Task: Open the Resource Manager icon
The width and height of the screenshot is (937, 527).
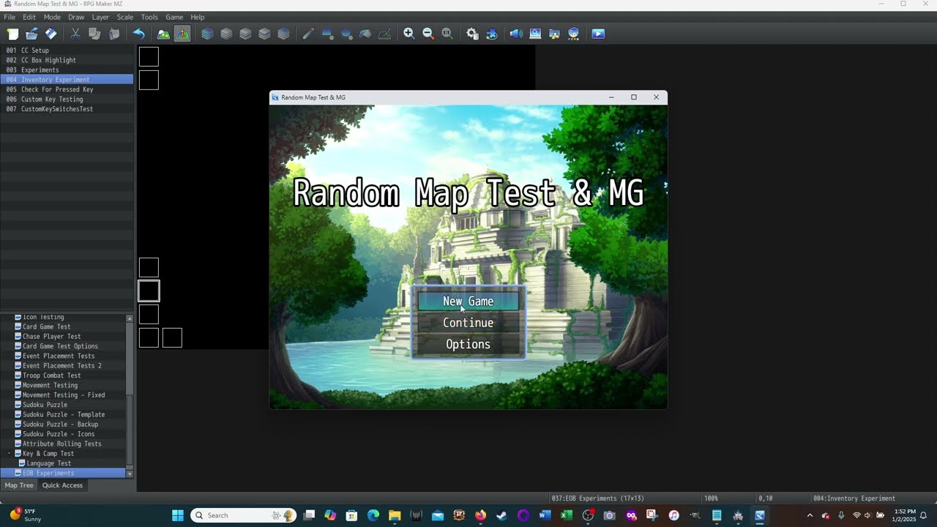Action: click(x=554, y=34)
